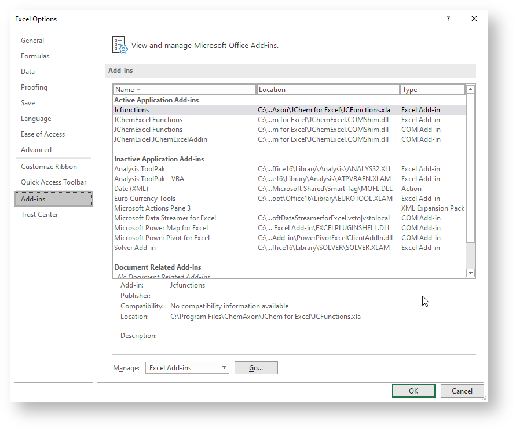This screenshot has width=516, height=430.
Task: Choose Microsoft Power Pivot for Excel row
Action: click(x=162, y=238)
